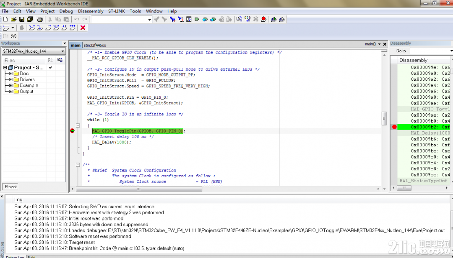Open the File menu

(x=5, y=11)
